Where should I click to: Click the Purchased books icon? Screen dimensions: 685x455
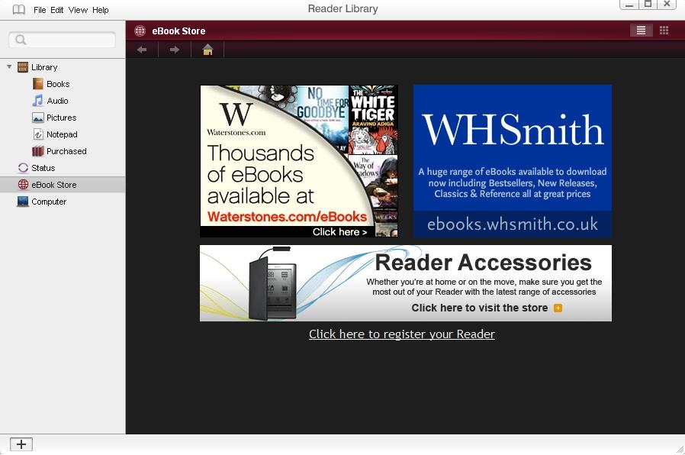(x=38, y=151)
